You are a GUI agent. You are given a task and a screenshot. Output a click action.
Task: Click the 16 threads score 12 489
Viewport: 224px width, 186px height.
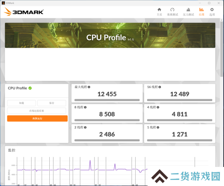point(180,94)
